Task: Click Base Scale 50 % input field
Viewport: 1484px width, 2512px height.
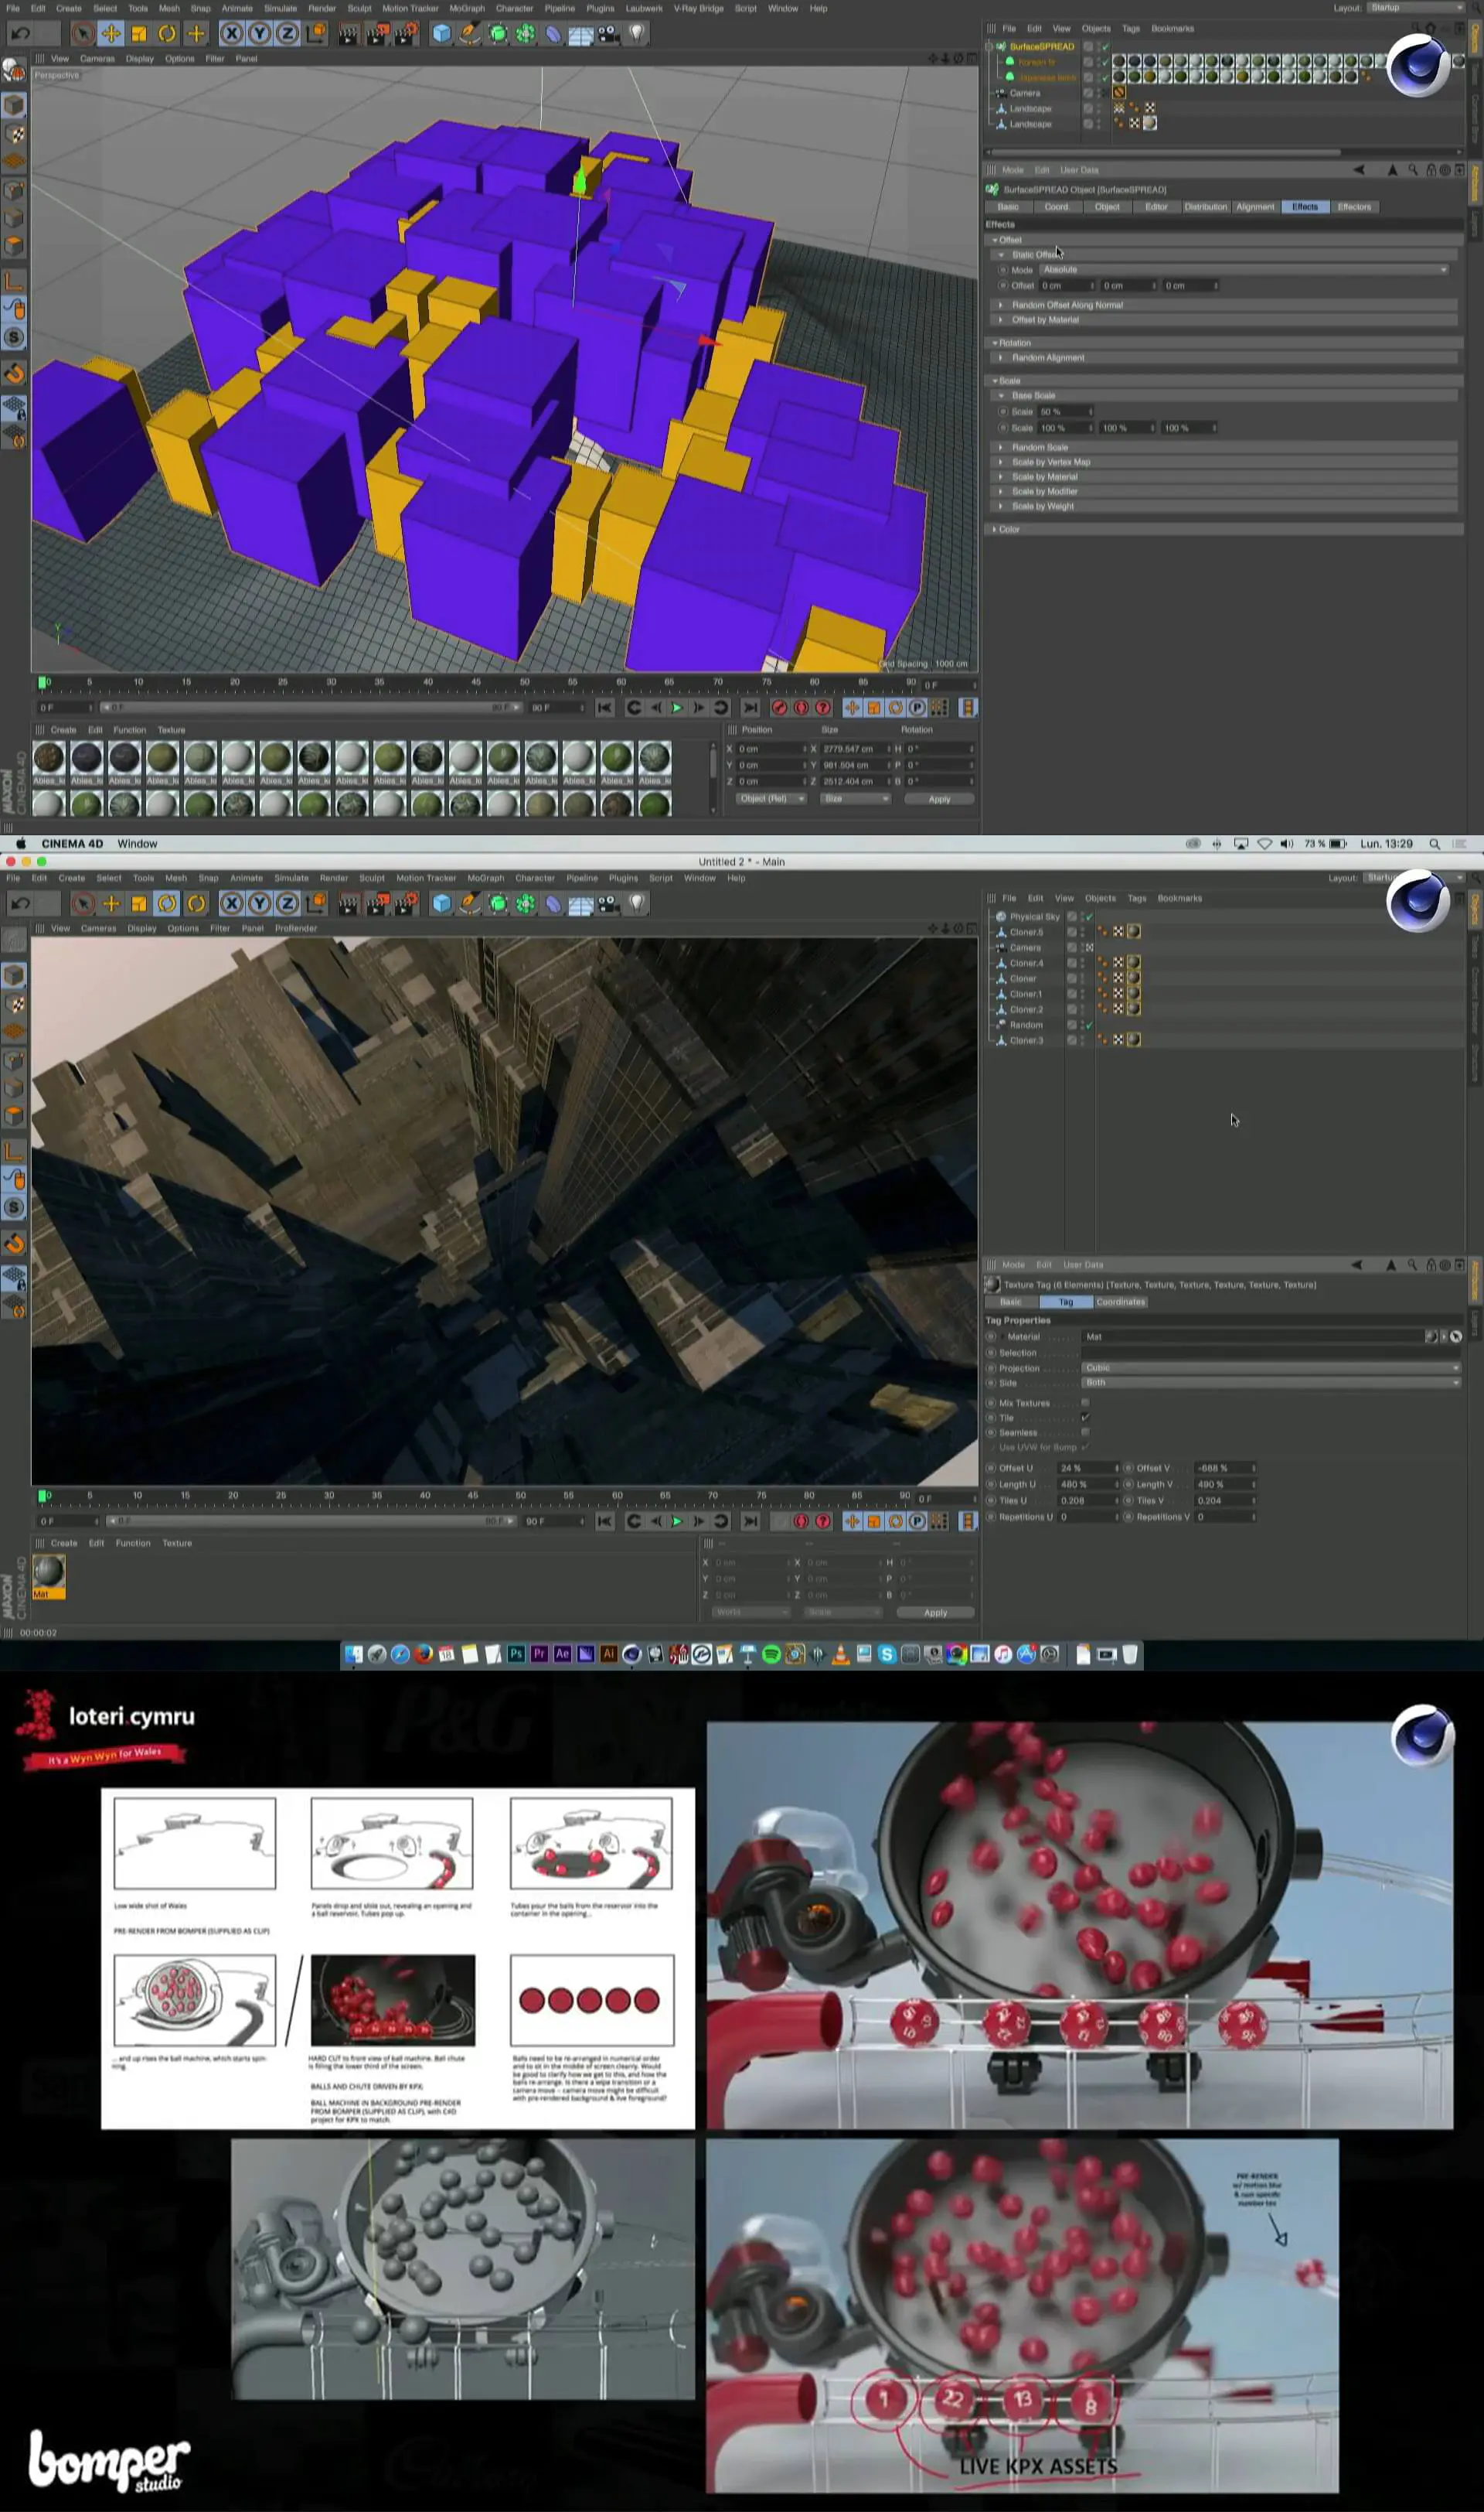Action: (1065, 411)
